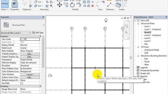
Task: Select the Trim/Extend to Corner tool
Action: tap(79, 5)
